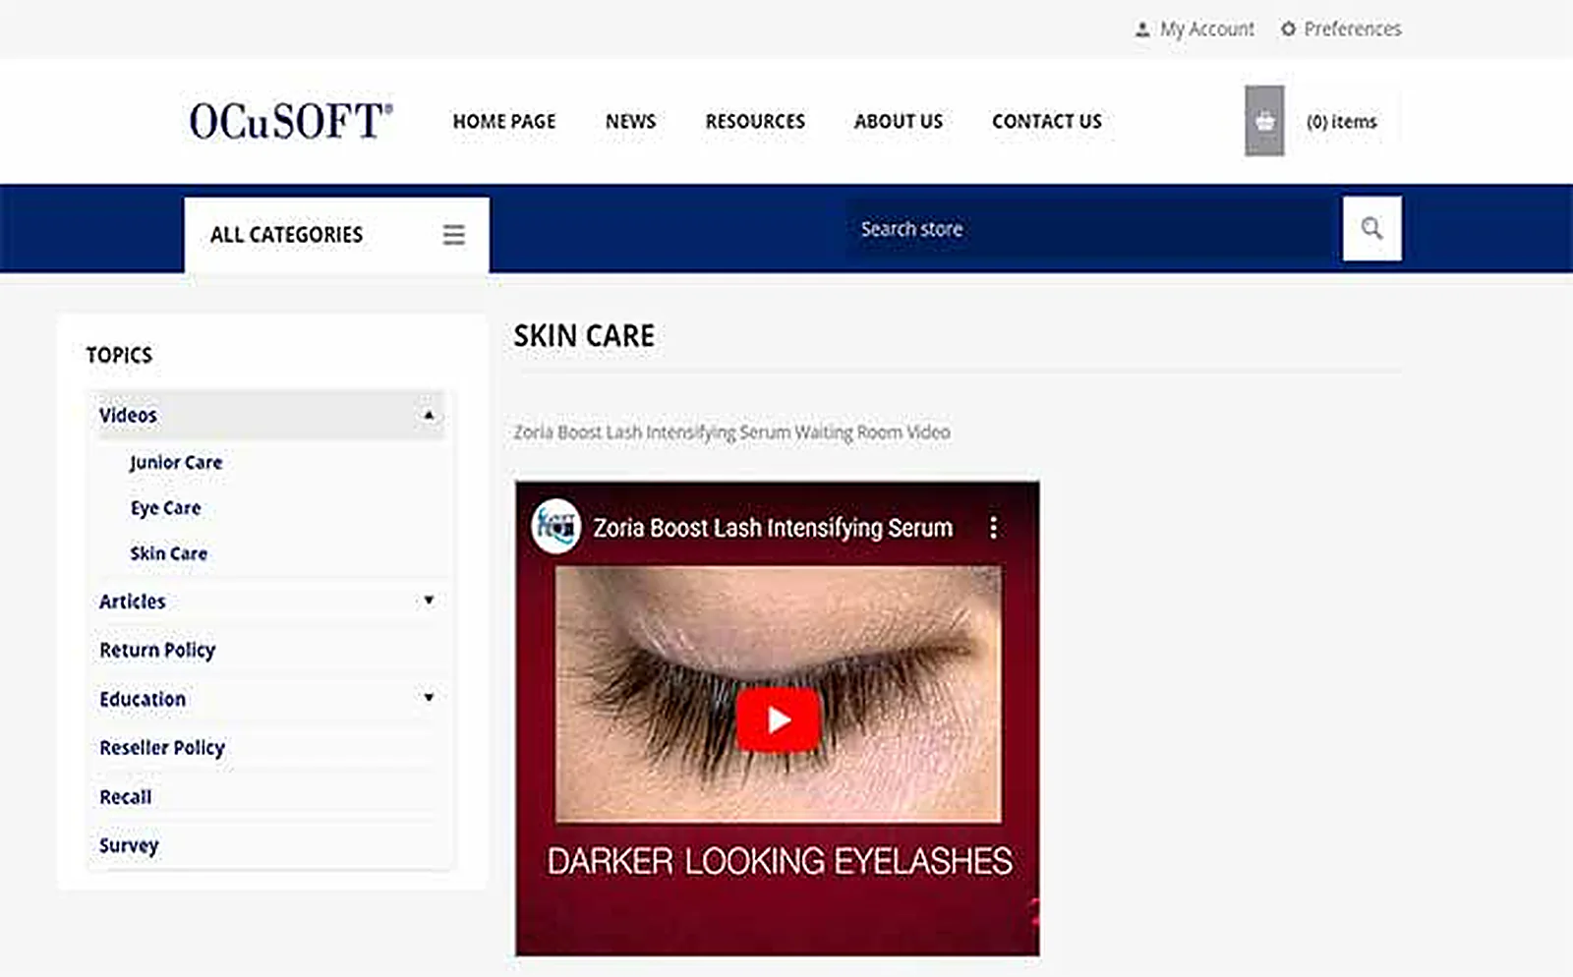This screenshot has height=977, width=1573.
Task: Open the ABOUT US menu item
Action: pyautogui.click(x=899, y=121)
